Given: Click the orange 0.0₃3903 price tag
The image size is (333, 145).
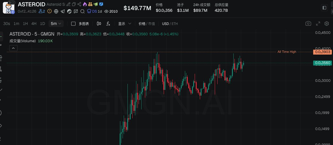Looking at the screenshot, I should click(323, 52).
